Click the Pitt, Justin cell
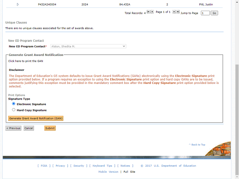Screen dimensions: 239x179 tap(206, 4)
